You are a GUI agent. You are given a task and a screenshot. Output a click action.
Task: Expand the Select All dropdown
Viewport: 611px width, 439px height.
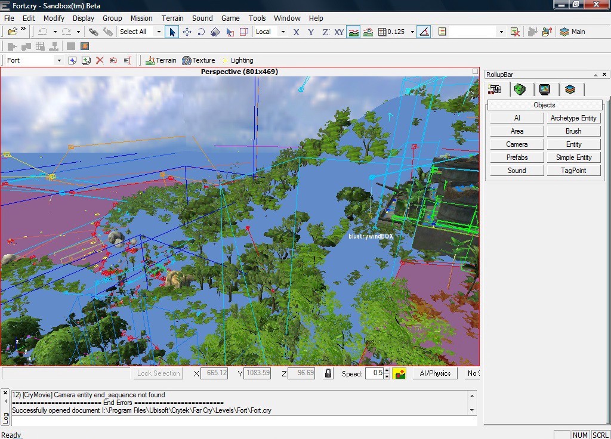tap(159, 32)
